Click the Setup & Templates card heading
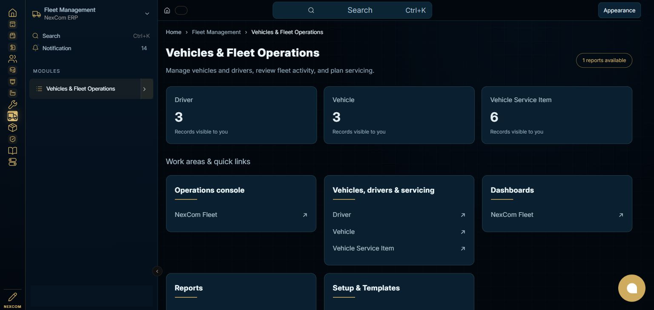This screenshot has height=310, width=654. click(366, 288)
